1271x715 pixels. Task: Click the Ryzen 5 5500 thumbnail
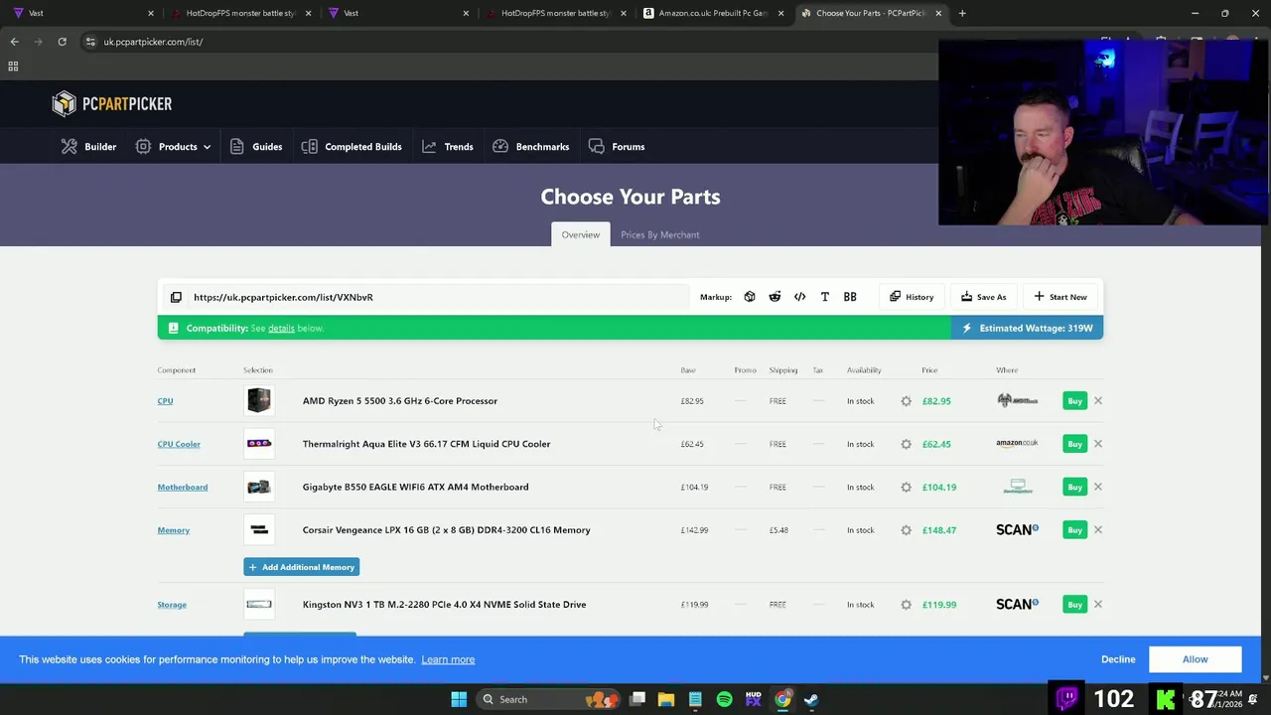(259, 400)
